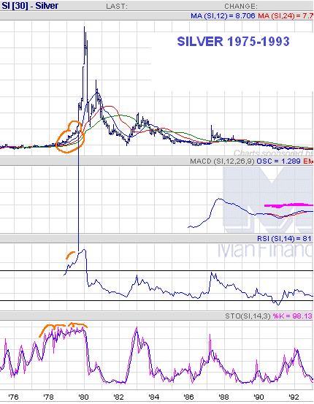The width and height of the screenshot is (314, 404).
Task: Click the '92 year axis label
Action: click(x=294, y=397)
